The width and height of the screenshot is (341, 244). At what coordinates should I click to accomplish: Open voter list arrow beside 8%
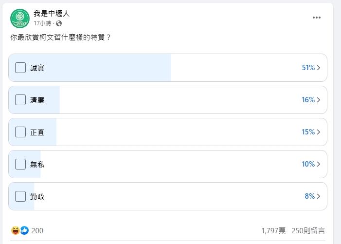click(319, 196)
